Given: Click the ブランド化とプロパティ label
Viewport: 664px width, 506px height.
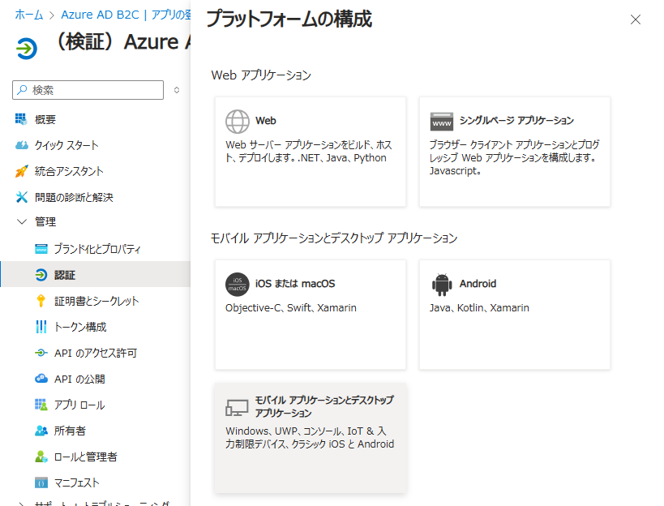Looking at the screenshot, I should pos(97,249).
